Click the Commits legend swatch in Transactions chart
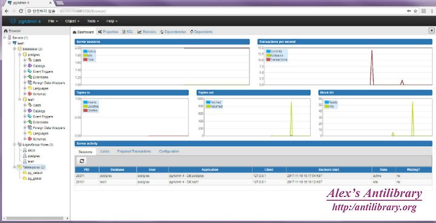The width and height of the screenshot is (436, 223). coord(268,51)
